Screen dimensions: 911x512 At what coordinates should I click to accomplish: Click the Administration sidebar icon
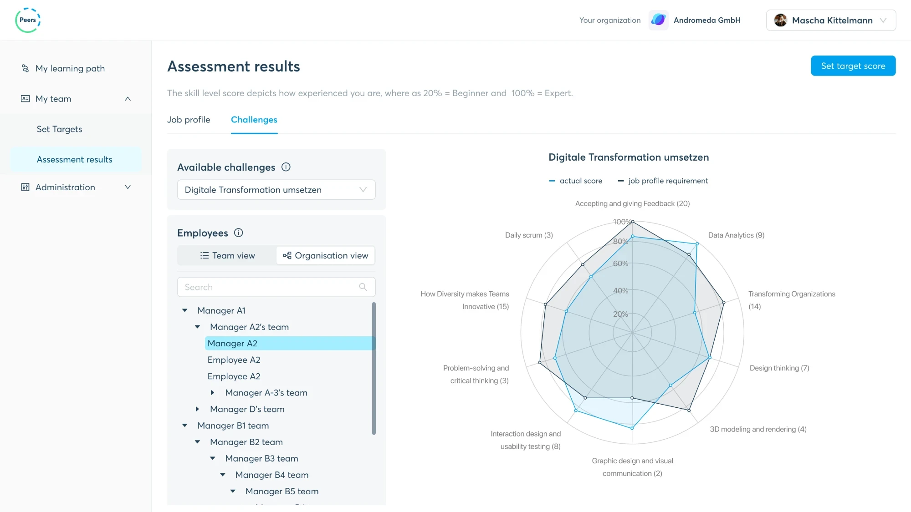click(x=26, y=187)
